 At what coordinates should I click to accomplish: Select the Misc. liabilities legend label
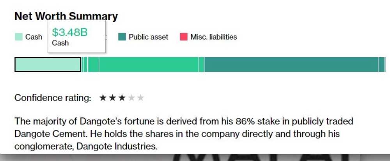(214, 37)
